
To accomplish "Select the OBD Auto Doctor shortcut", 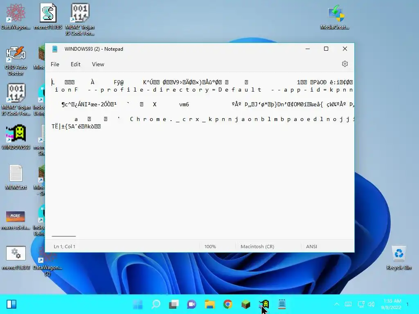I will coord(16,61).
